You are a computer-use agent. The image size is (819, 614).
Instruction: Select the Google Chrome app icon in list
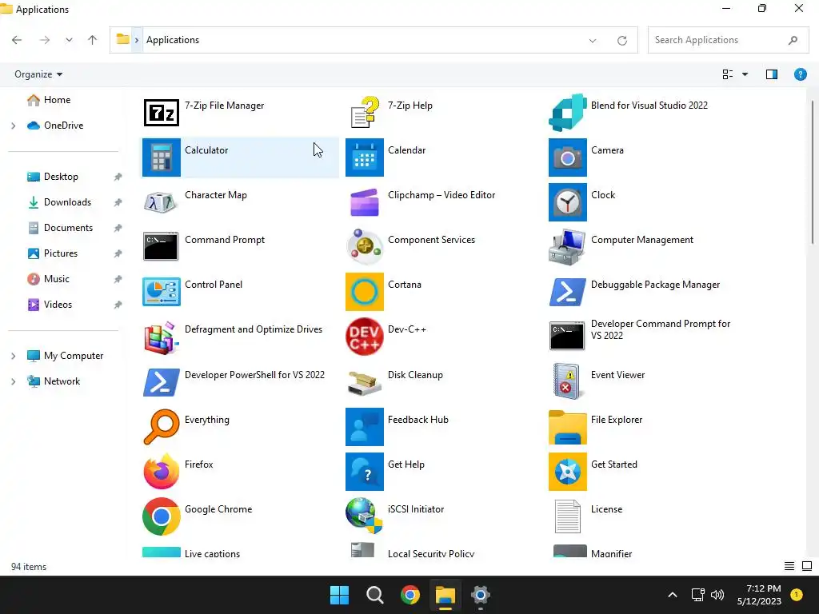[162, 516]
